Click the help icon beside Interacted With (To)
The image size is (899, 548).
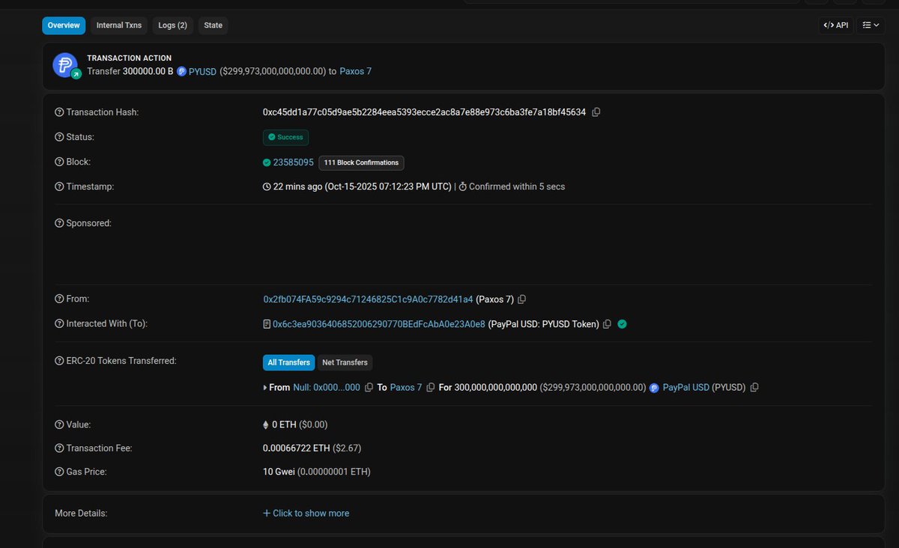[59, 323]
